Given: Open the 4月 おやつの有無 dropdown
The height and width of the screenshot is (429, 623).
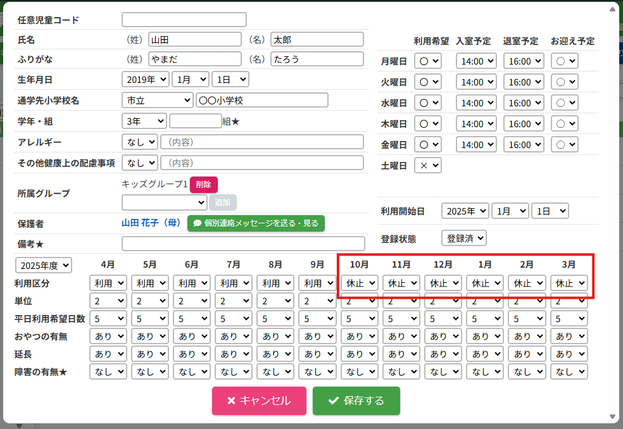Looking at the screenshot, I should [x=108, y=336].
